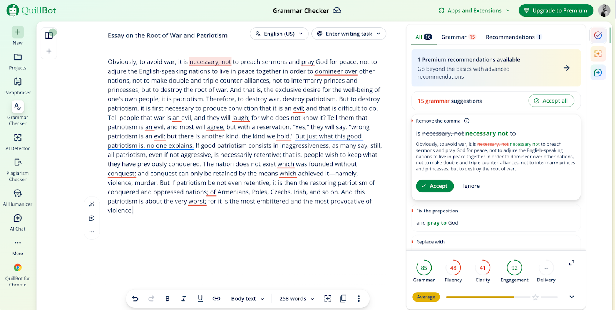Click the info icon next to Remove the comma

coord(467,121)
